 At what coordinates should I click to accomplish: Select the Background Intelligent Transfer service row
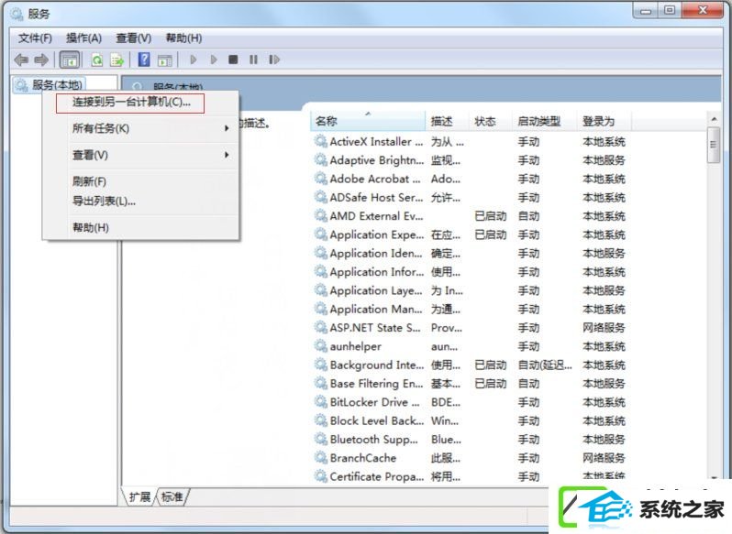click(x=471, y=365)
